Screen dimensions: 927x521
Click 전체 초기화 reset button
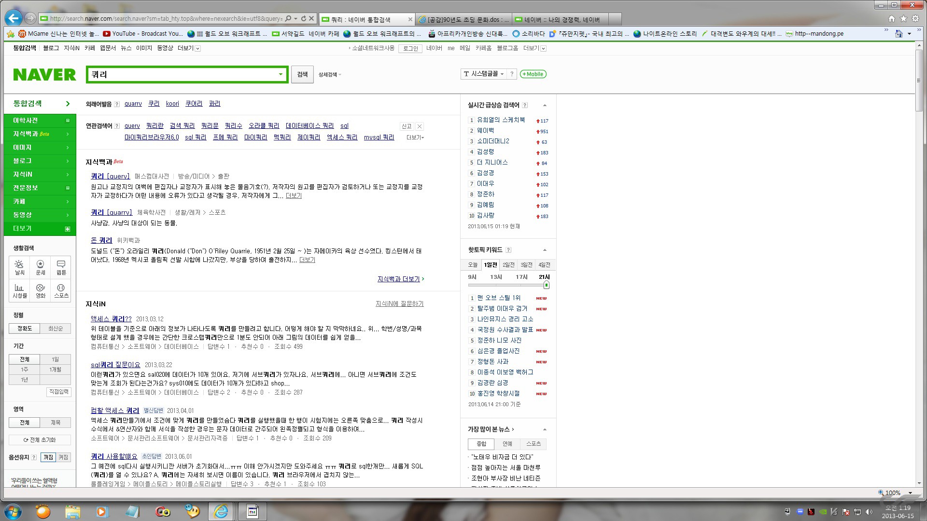40,440
